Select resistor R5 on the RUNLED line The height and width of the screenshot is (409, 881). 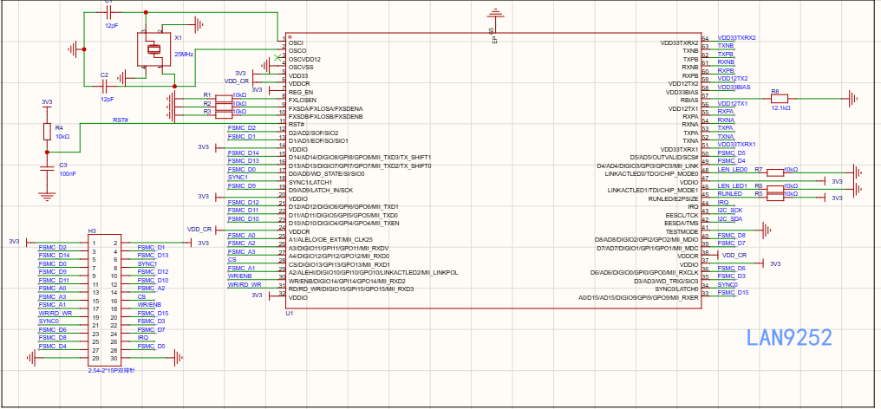(x=775, y=198)
